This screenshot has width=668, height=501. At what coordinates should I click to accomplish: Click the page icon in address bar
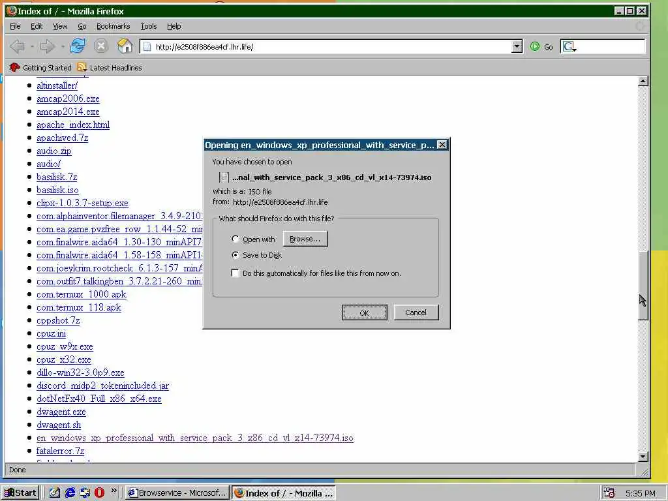pyautogui.click(x=147, y=46)
